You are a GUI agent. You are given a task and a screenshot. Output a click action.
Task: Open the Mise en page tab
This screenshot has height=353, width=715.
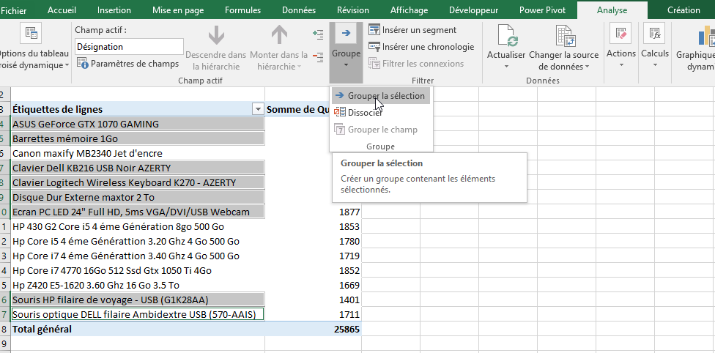point(178,10)
